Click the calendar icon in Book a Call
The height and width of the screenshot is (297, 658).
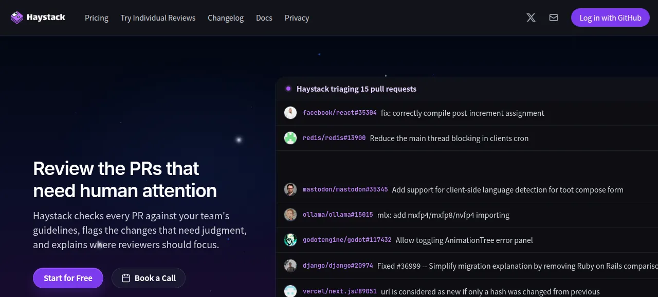[x=126, y=278]
